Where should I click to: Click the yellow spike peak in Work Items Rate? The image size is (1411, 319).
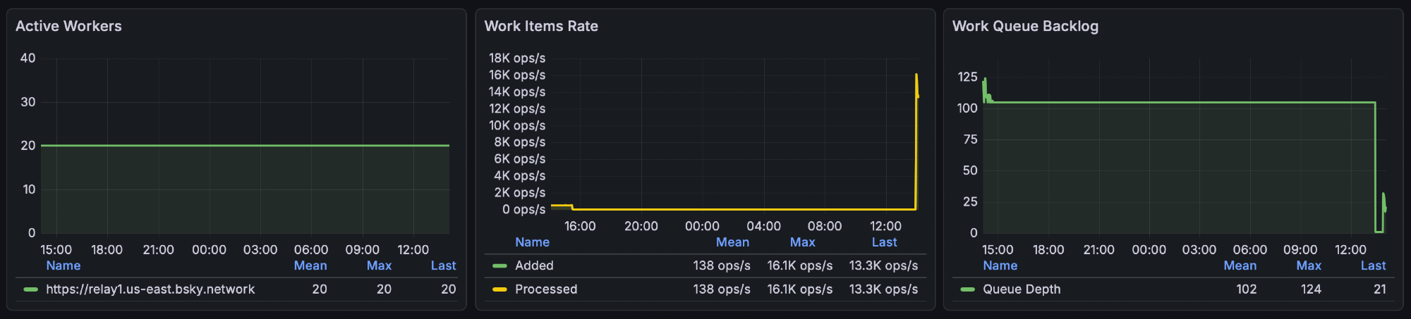pos(916,75)
